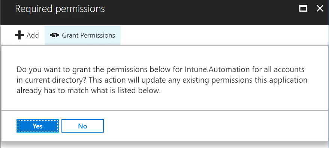Decline the permission grant with No
This screenshot has height=148, width=329.
pos(82,126)
